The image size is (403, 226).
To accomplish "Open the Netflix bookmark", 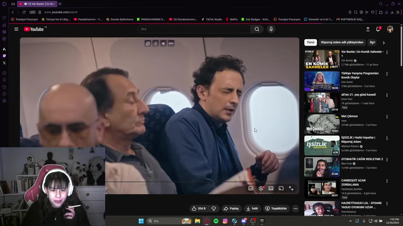I will [232, 19].
